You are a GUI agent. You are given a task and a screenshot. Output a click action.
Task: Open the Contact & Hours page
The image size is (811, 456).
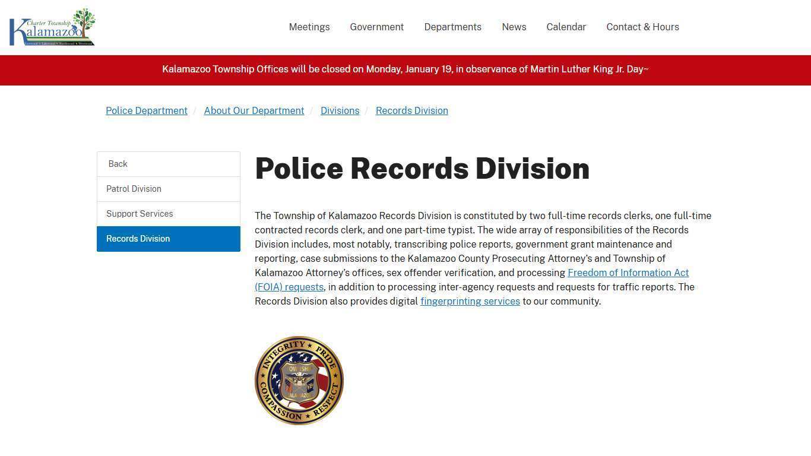pyautogui.click(x=642, y=27)
